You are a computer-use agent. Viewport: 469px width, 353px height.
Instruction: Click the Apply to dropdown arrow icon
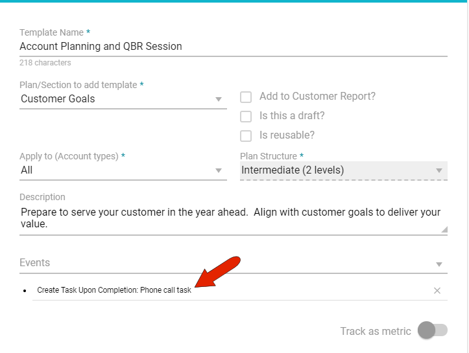pos(219,171)
